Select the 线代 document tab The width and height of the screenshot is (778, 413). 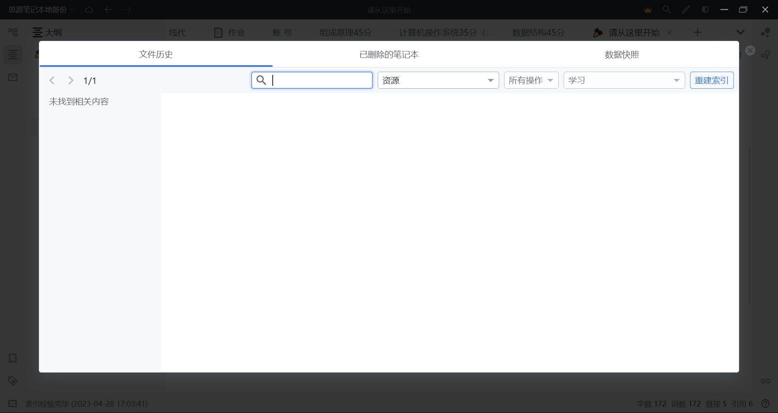[177, 32]
